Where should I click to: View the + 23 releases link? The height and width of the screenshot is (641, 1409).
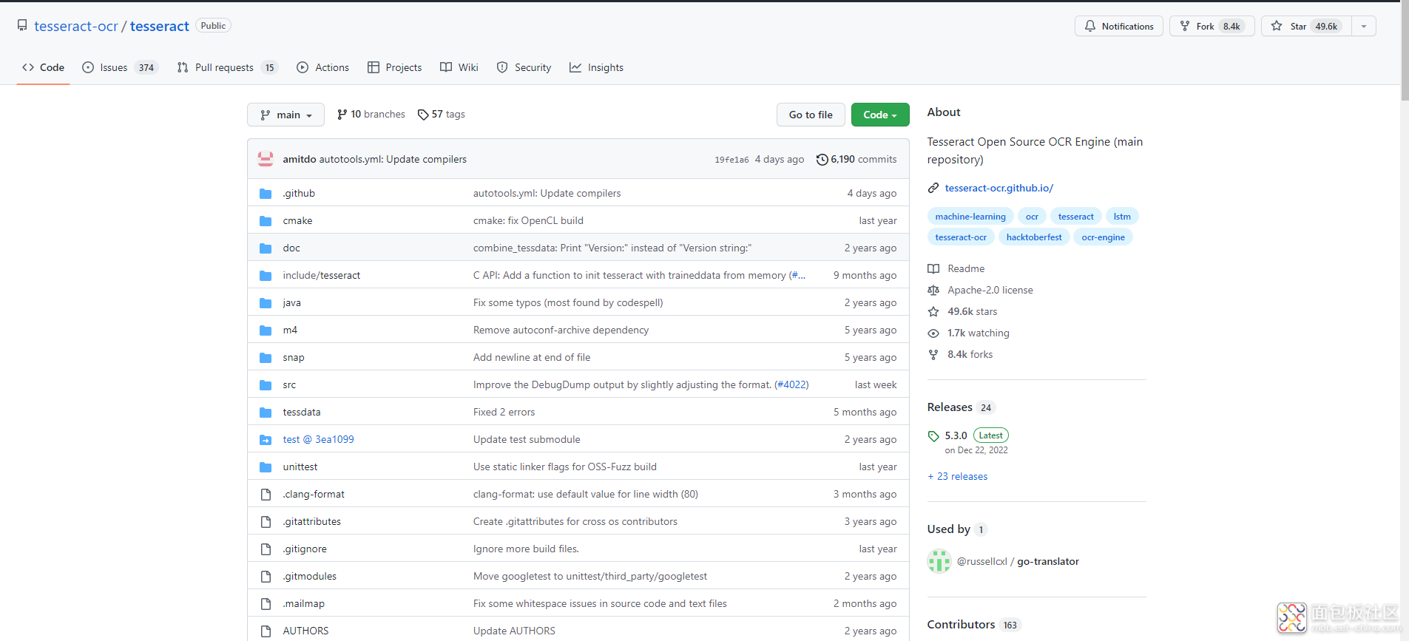(957, 477)
